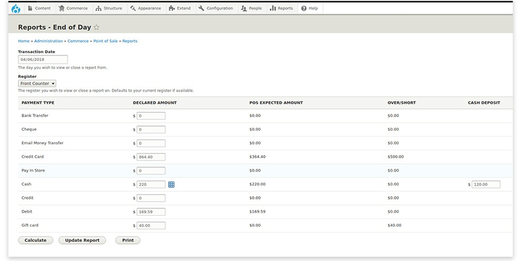
Task: Open the Commerce admin menu
Action: pyautogui.click(x=73, y=8)
